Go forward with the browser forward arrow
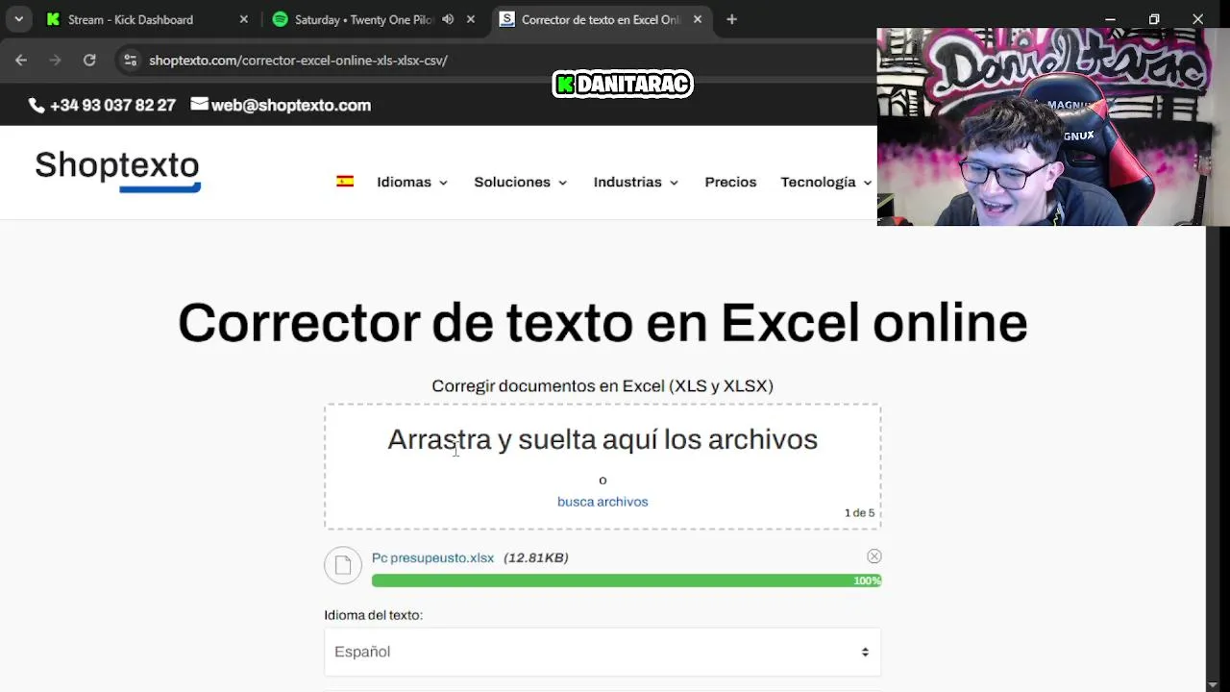Screen dimensions: 1230x692 55,60
